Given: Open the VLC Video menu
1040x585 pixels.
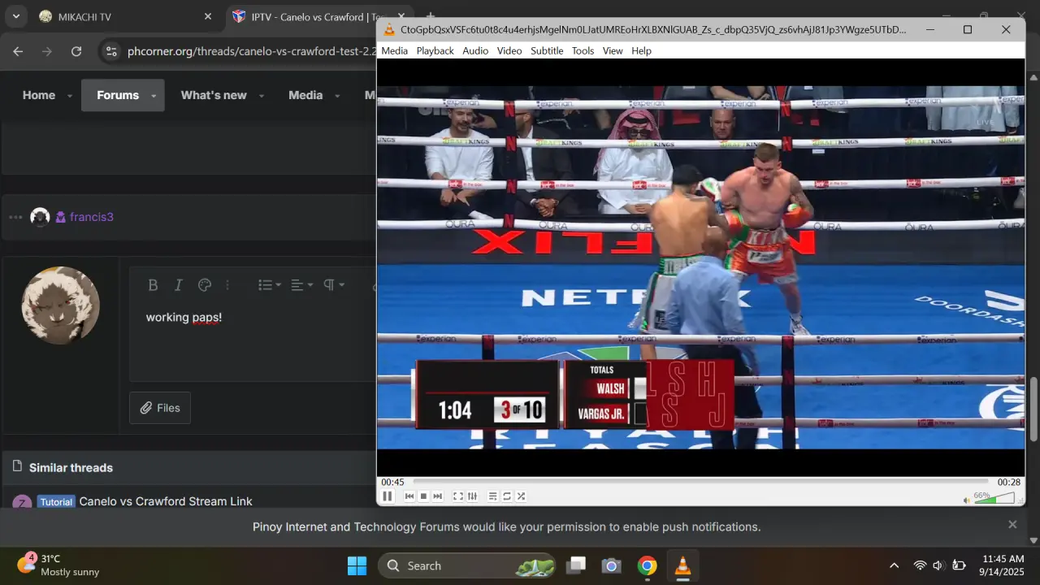Looking at the screenshot, I should (509, 50).
